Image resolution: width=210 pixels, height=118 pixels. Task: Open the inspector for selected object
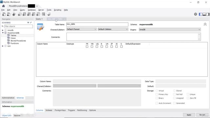point(14,14)
